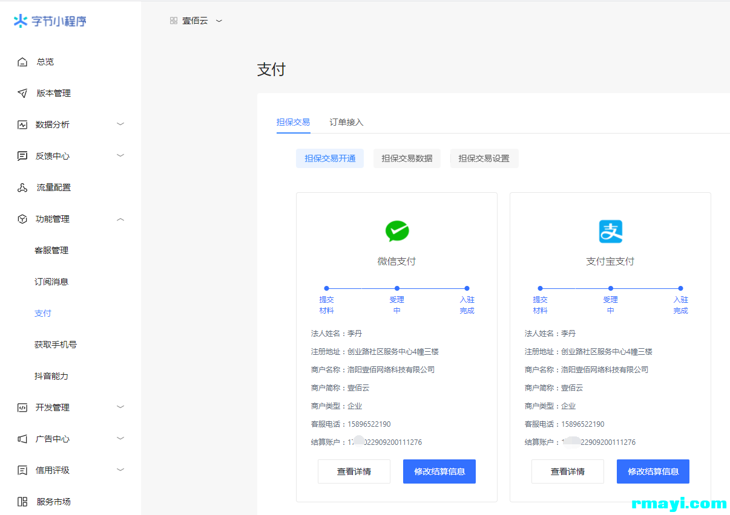
Task: Collapse the 功能管理 menu chevron
Action: pos(120,219)
